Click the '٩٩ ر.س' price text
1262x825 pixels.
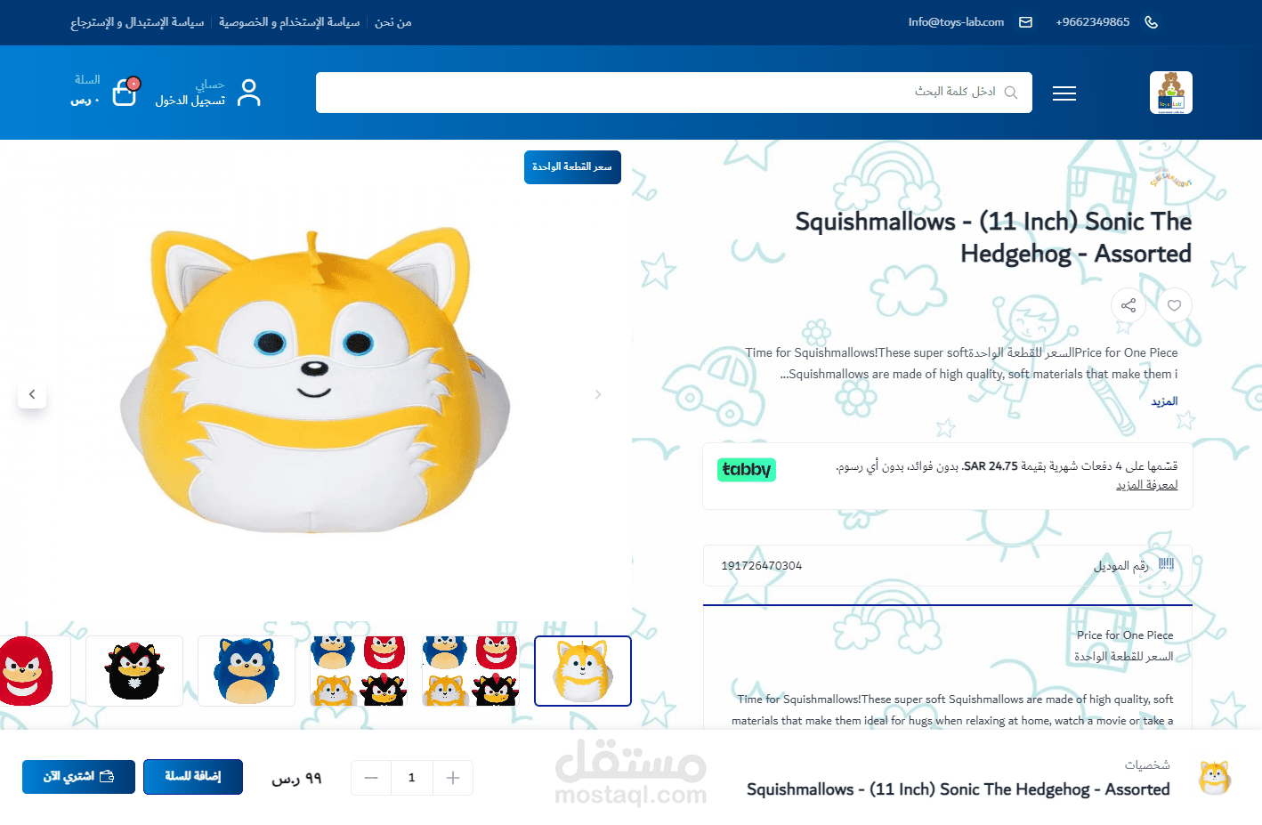(296, 779)
